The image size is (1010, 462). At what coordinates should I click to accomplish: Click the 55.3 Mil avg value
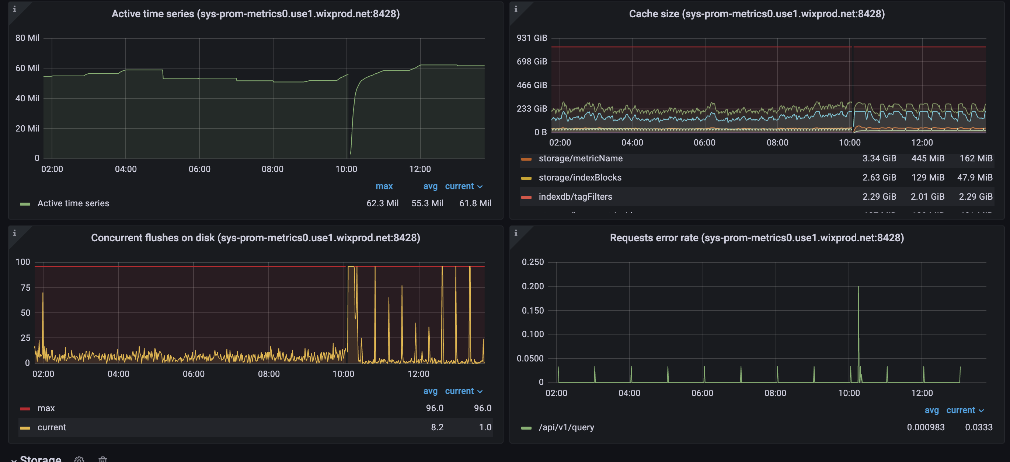click(427, 203)
